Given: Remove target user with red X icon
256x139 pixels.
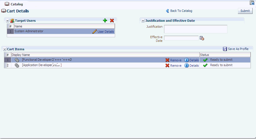Looking at the screenshot, I should [112, 20].
